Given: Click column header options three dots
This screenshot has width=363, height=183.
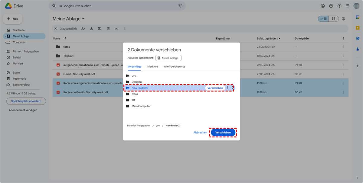Looking at the screenshot, I should (343, 38).
